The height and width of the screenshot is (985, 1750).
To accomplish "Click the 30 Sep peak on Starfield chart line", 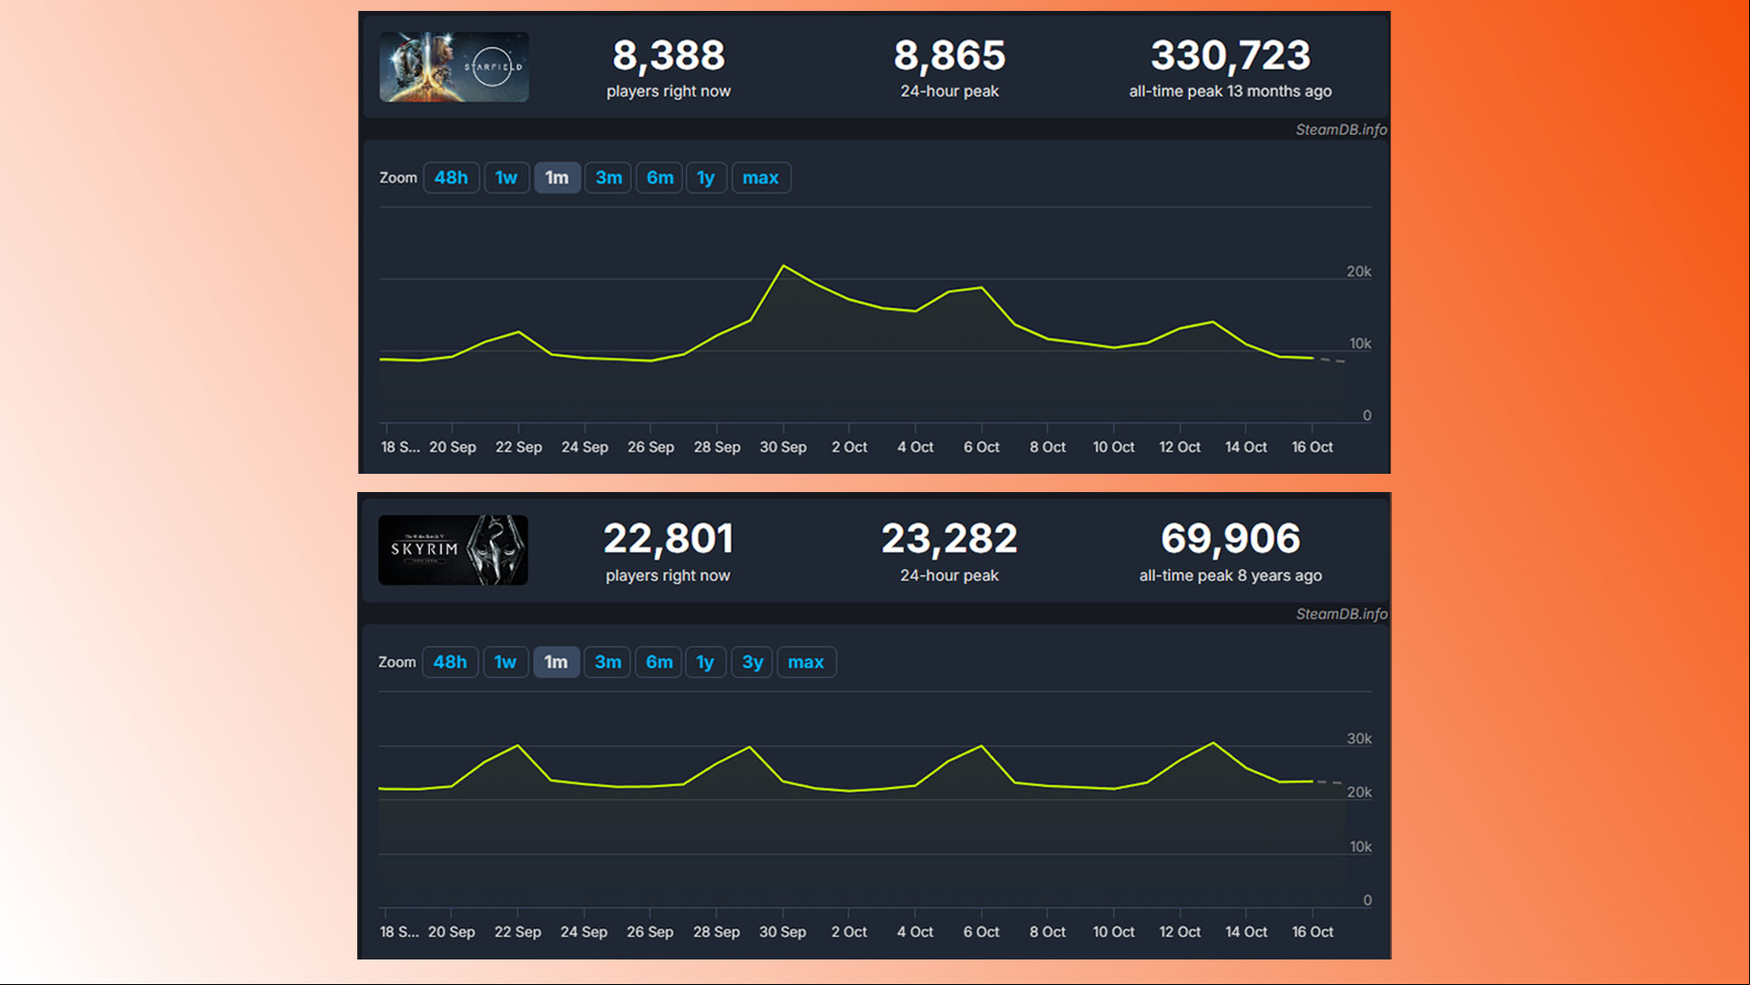I will pos(783,266).
